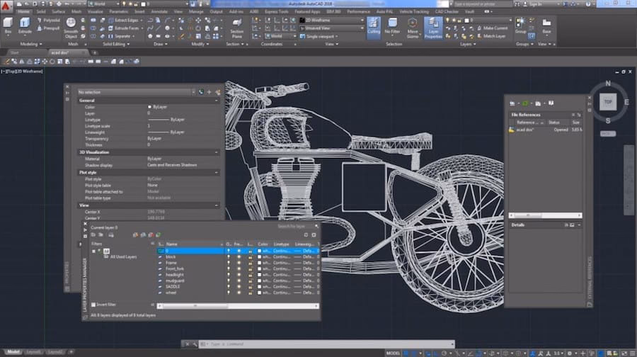Viewport: 637px width, 357px height.
Task: Click the TOP face of ViewCube
Action: (x=607, y=102)
